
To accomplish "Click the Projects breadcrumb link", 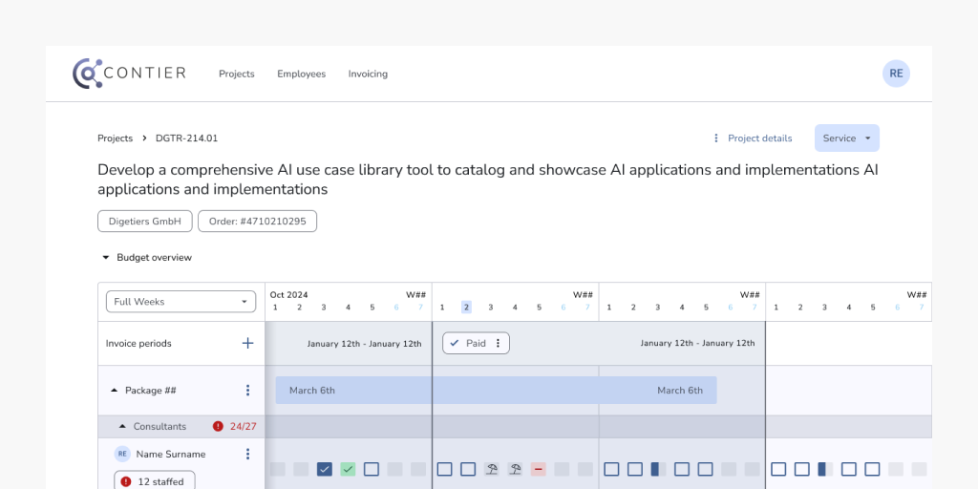I will (116, 138).
